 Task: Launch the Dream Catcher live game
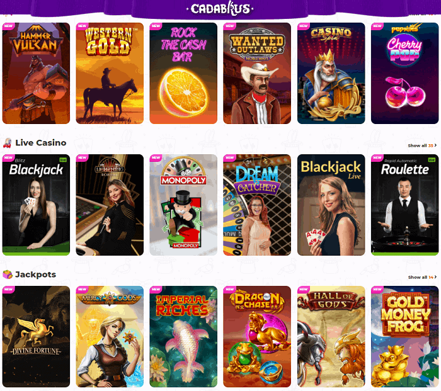pyautogui.click(x=257, y=205)
